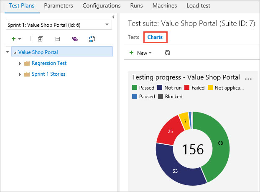260x192 pixels.
Task: Click Passed green legend swatch
Action: [x=135, y=87]
